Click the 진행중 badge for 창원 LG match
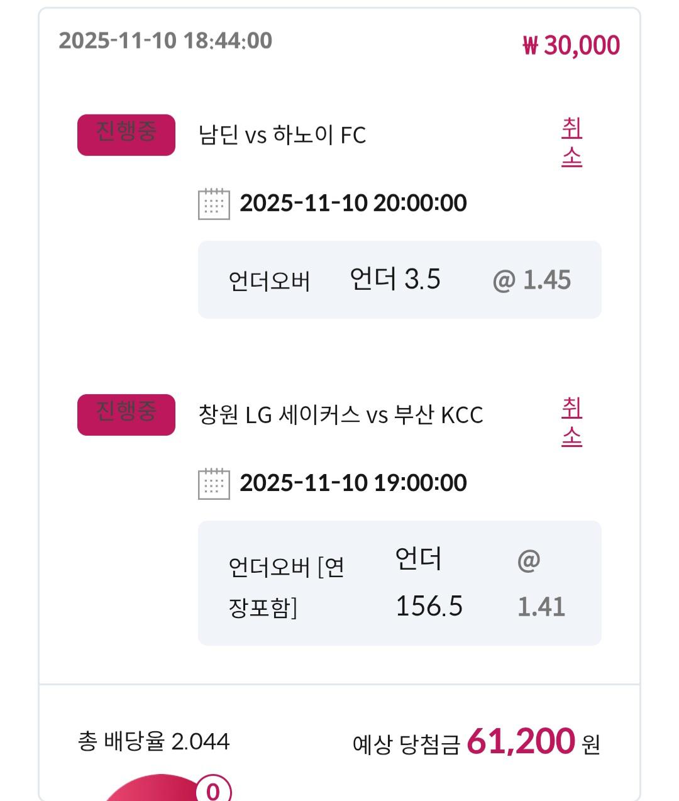 [126, 414]
